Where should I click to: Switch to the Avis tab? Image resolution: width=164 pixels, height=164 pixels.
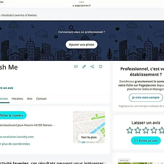pyautogui.click(x=30, y=99)
